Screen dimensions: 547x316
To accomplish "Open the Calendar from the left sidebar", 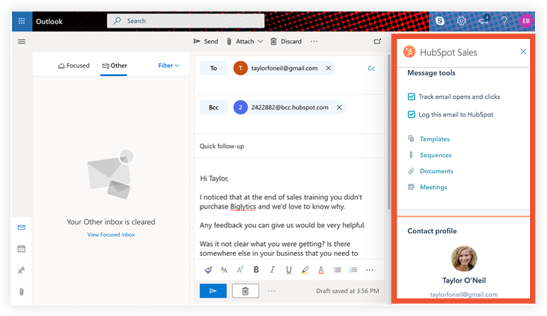I will 21,249.
